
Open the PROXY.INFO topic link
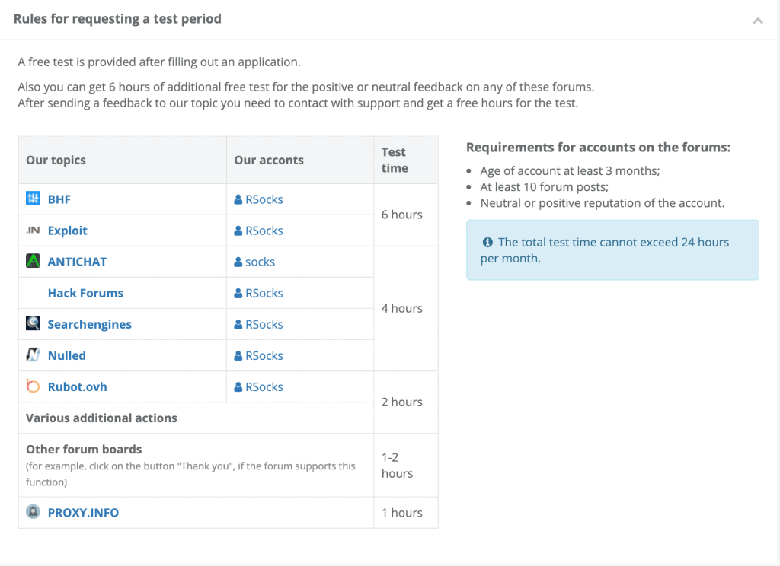tap(83, 513)
